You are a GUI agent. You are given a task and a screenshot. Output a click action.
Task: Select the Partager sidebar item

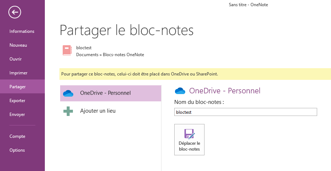click(x=22, y=86)
